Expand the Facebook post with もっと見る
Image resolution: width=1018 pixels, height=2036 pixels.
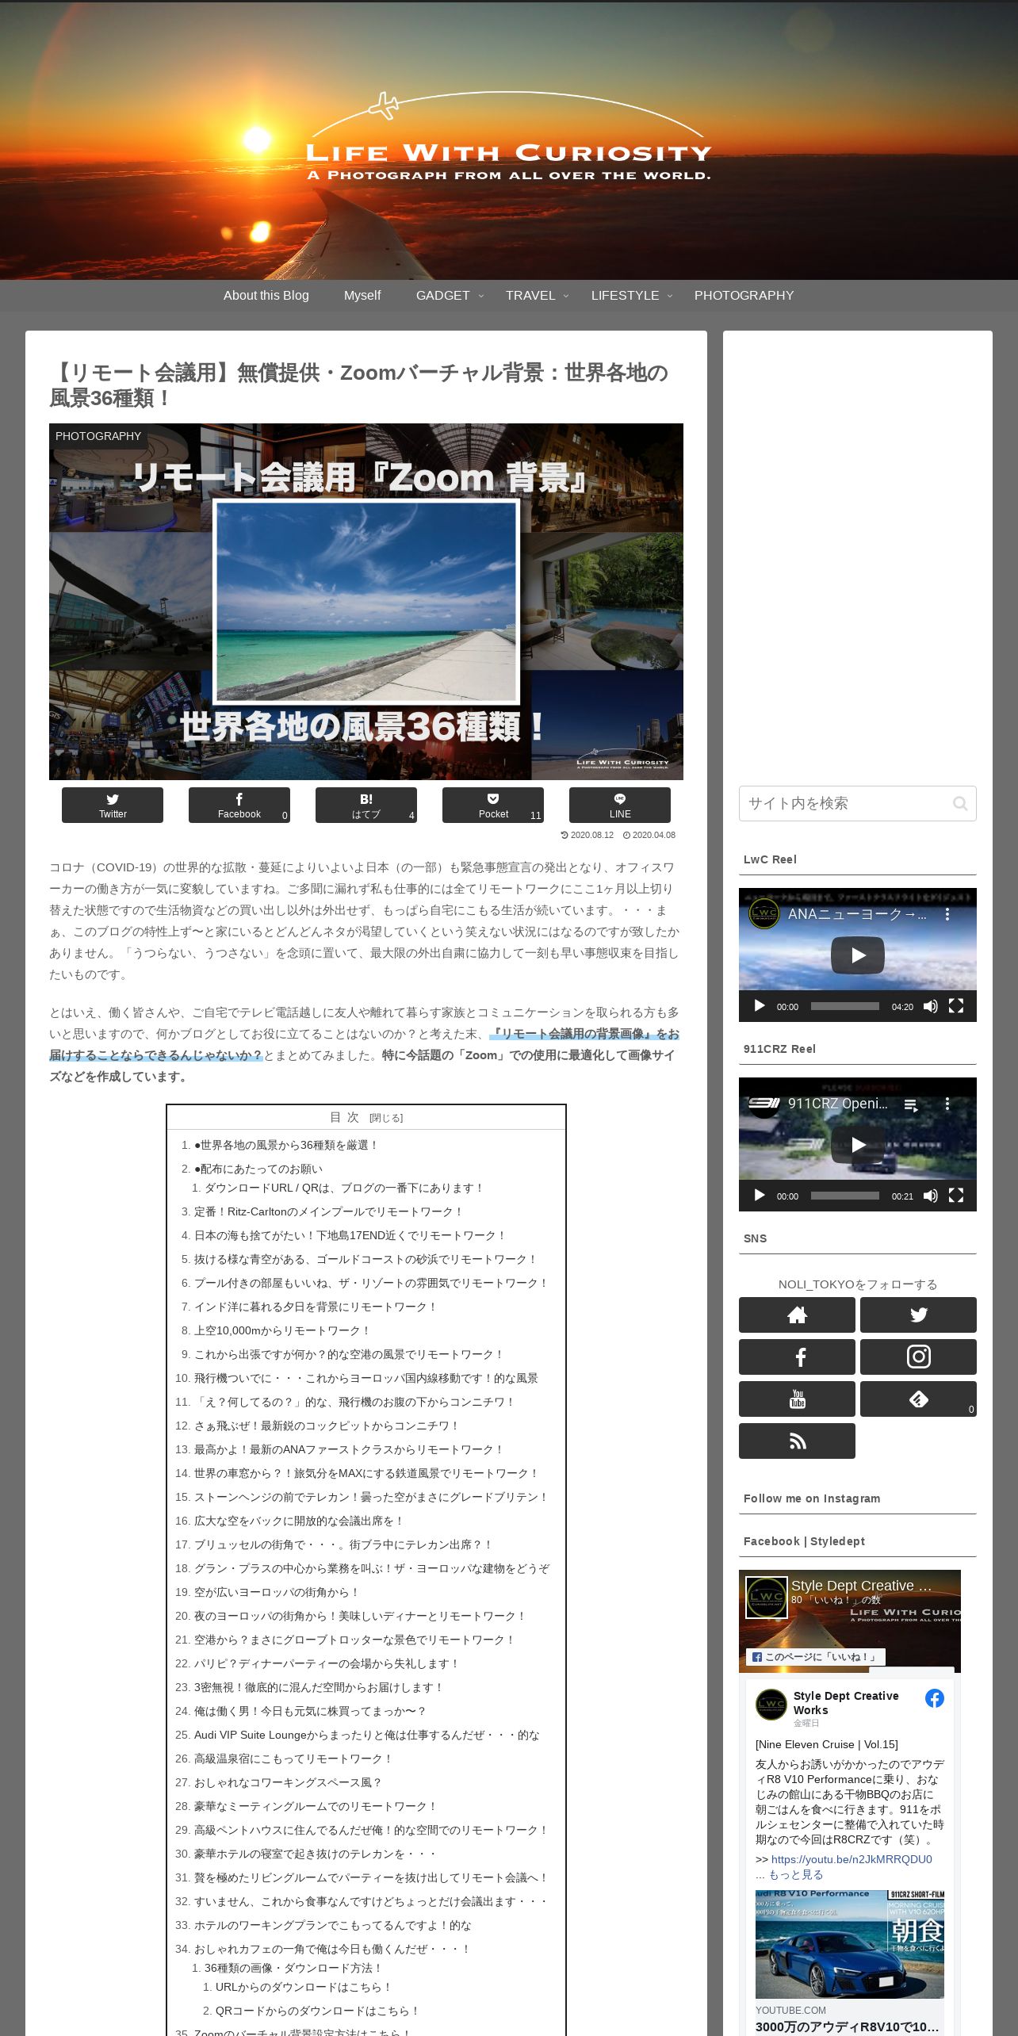(x=796, y=1874)
